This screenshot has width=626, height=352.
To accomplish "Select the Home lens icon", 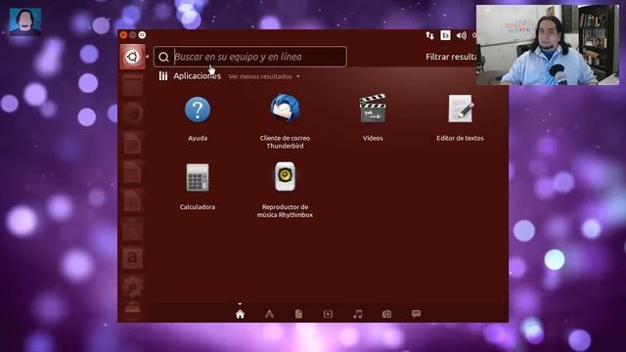I will tap(240, 314).
